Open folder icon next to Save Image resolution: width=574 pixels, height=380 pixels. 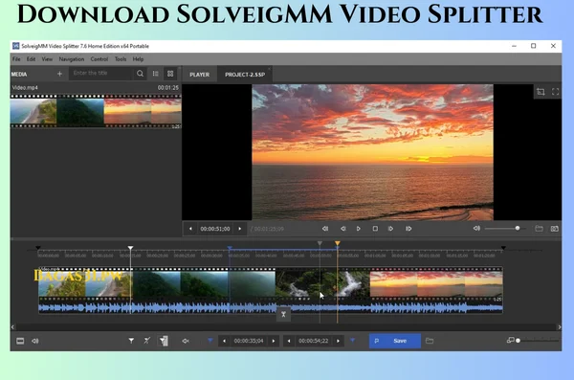coord(430,341)
